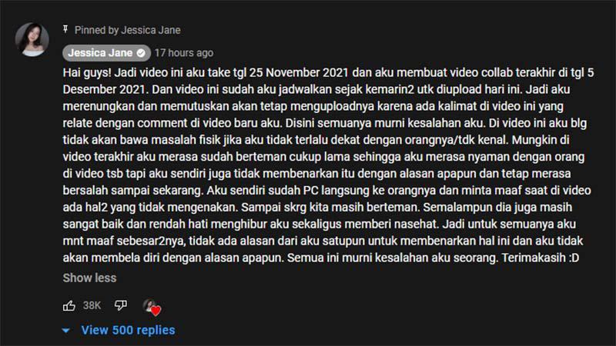Click the verified checkmark next to Jessica Jane

pos(141,53)
